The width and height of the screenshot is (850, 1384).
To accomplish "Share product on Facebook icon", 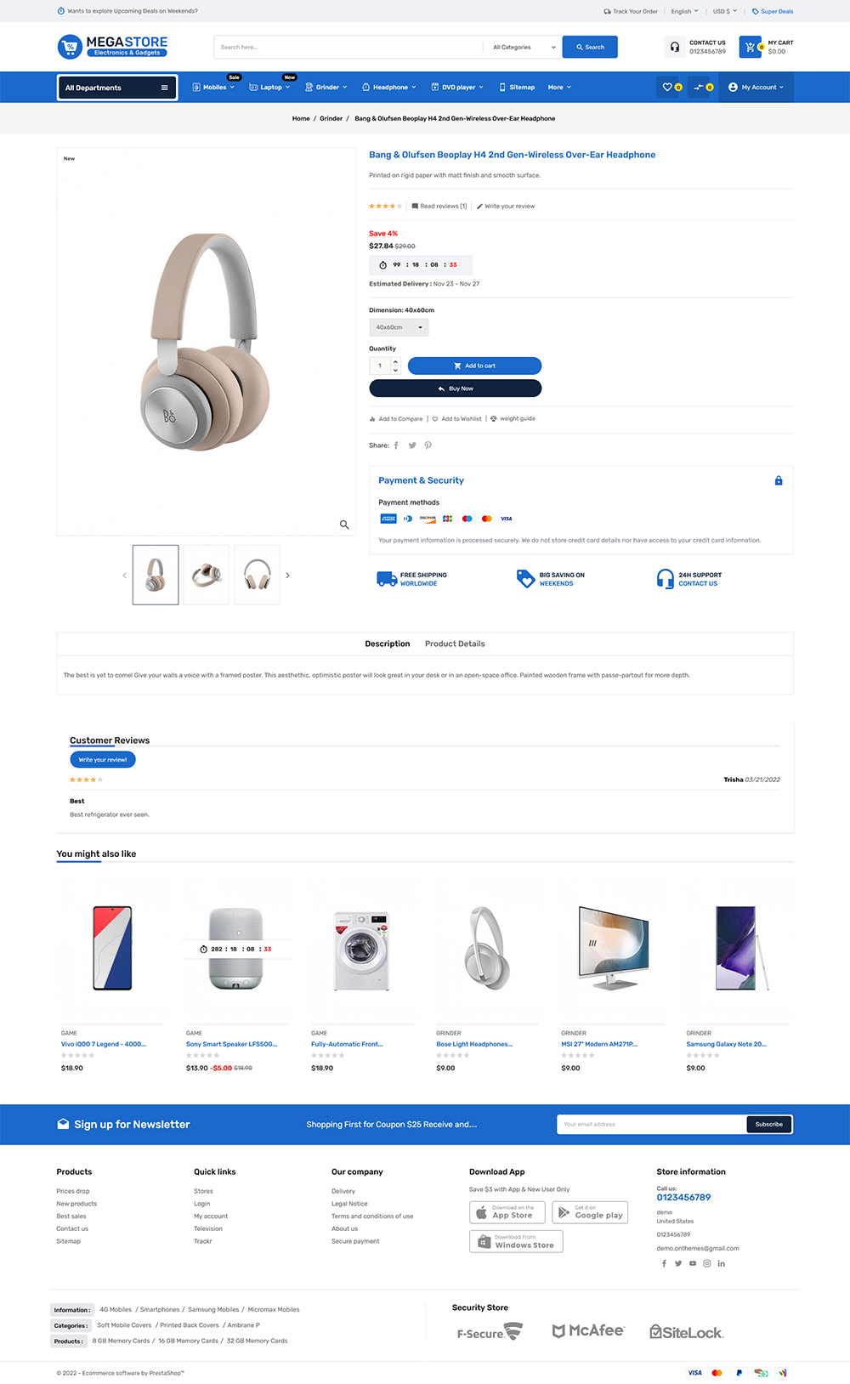I will click(x=396, y=445).
